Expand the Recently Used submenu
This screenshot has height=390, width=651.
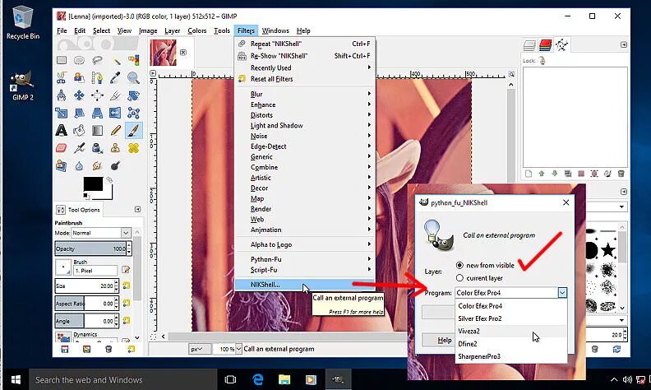305,67
